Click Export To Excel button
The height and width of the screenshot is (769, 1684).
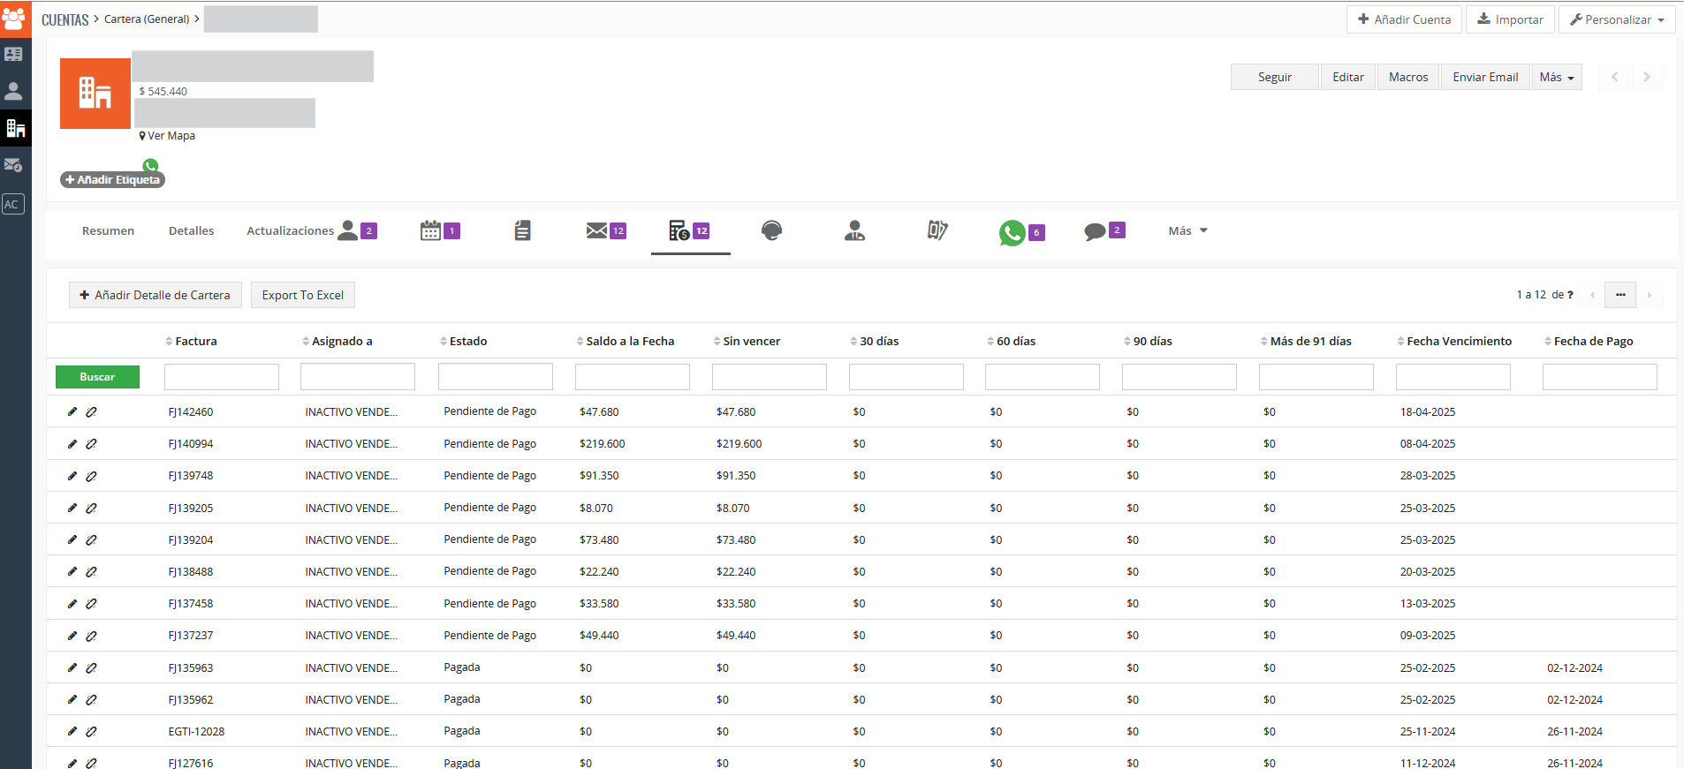point(302,295)
